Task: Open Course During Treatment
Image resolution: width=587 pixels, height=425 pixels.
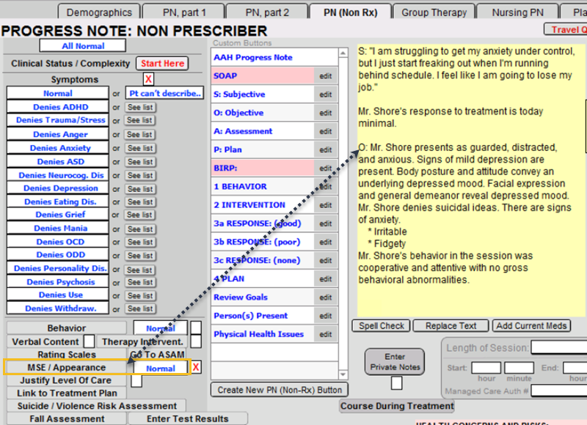Action: [x=397, y=406]
